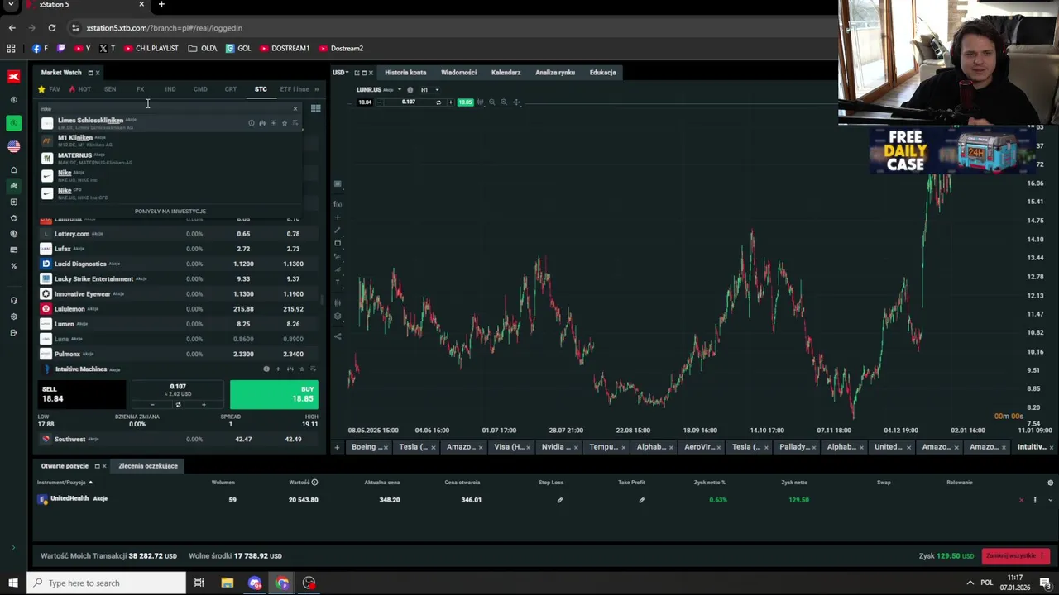This screenshot has height=595, width=1059.
Task: Click plus icon on Intuitive Machines row
Action: [x=278, y=369]
